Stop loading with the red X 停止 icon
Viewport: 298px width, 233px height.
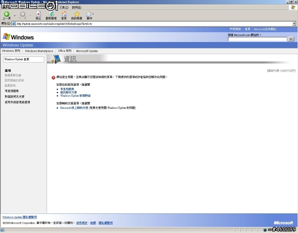click(x=38, y=15)
